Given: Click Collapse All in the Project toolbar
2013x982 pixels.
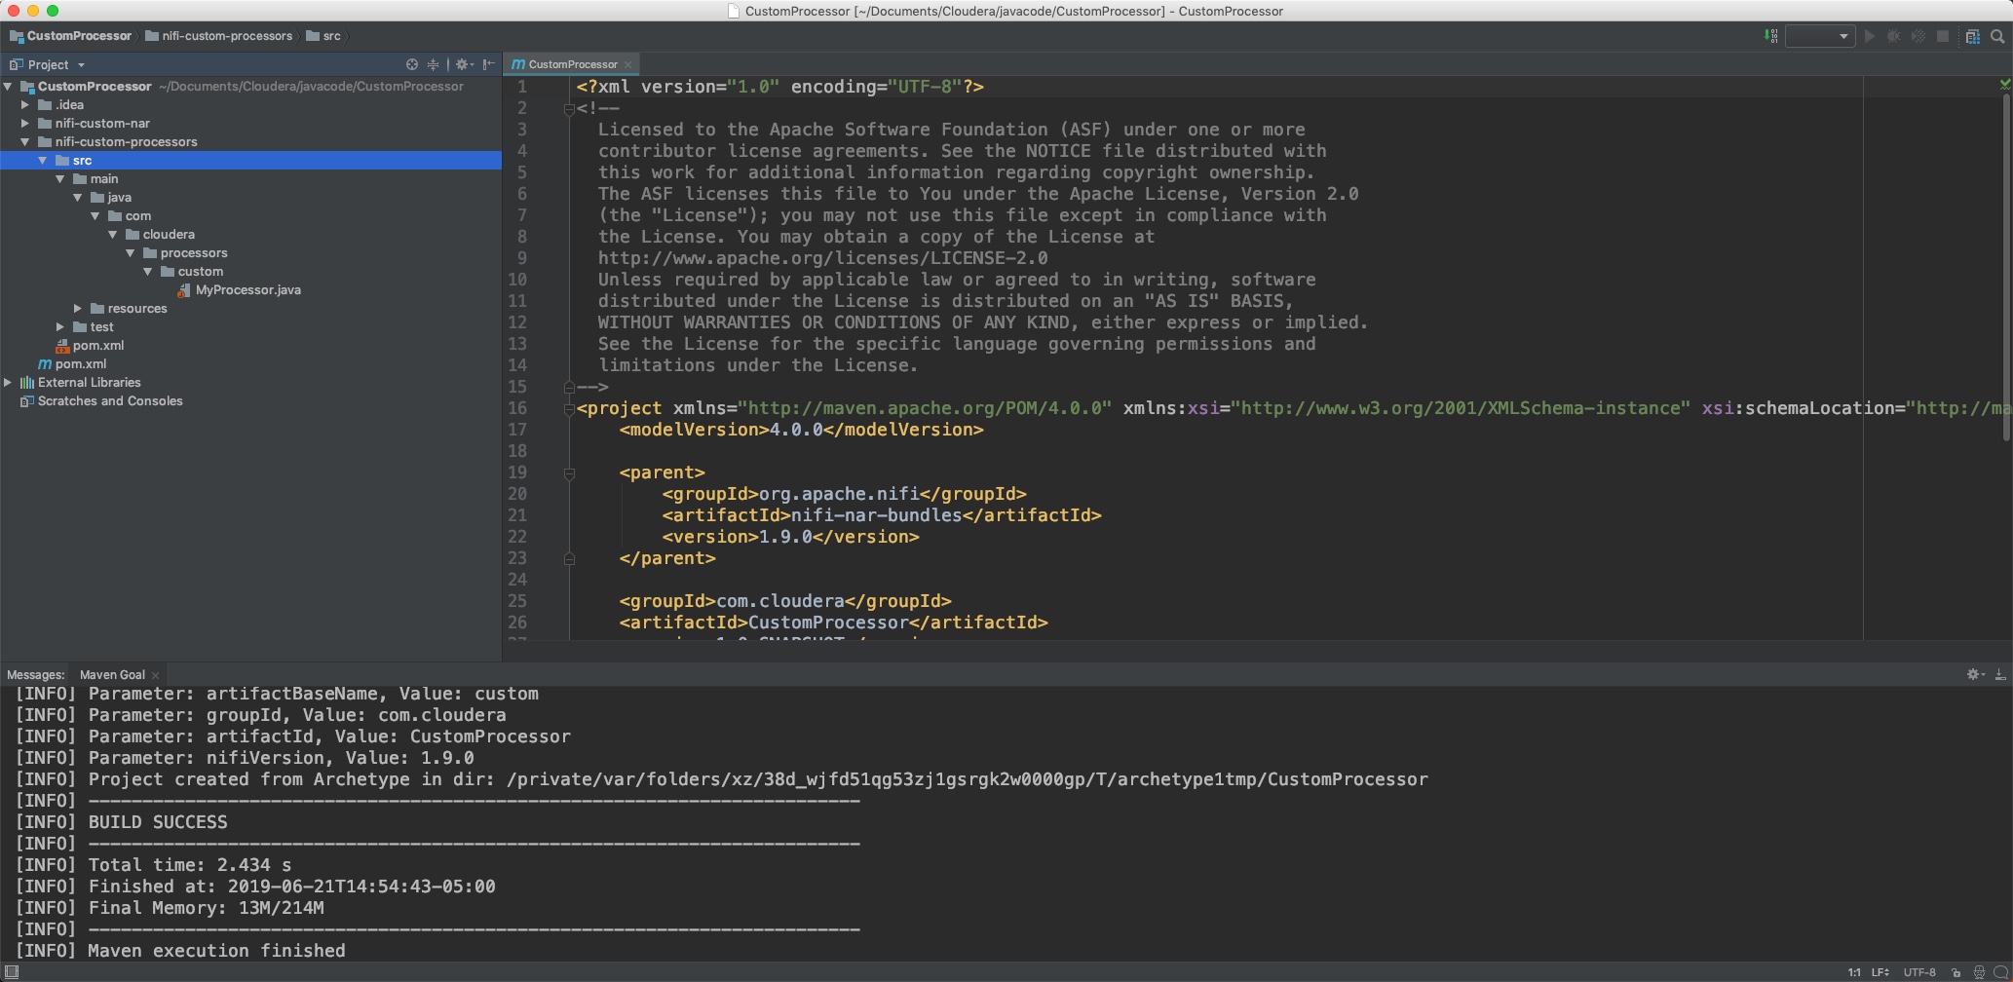Looking at the screenshot, I should pyautogui.click(x=434, y=64).
